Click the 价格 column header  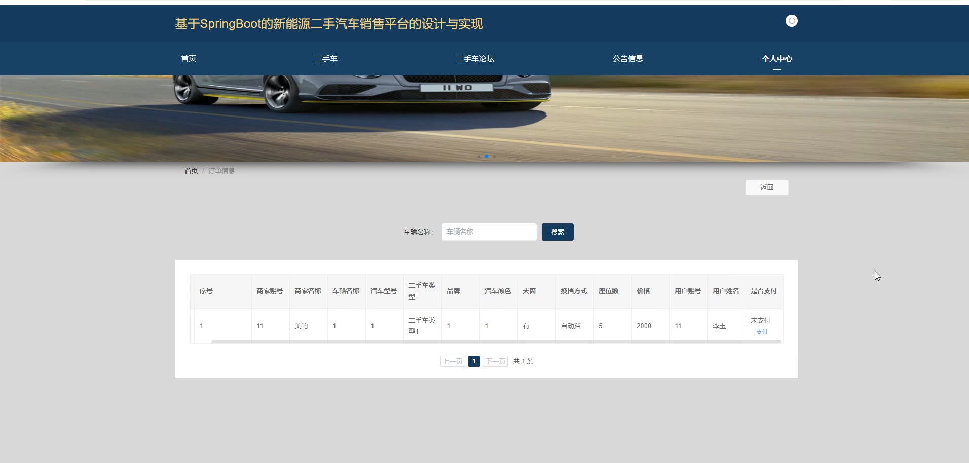[643, 291]
